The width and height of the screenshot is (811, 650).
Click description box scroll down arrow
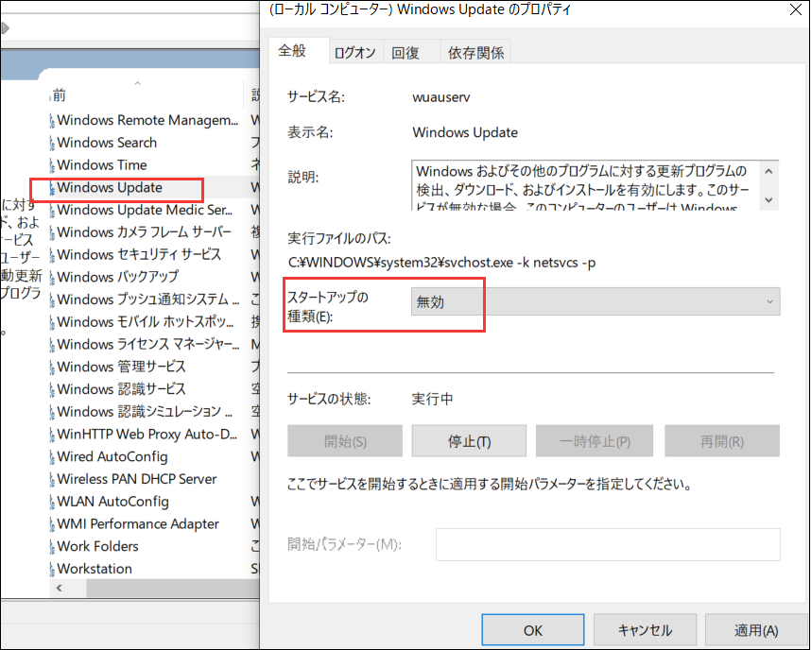point(769,199)
